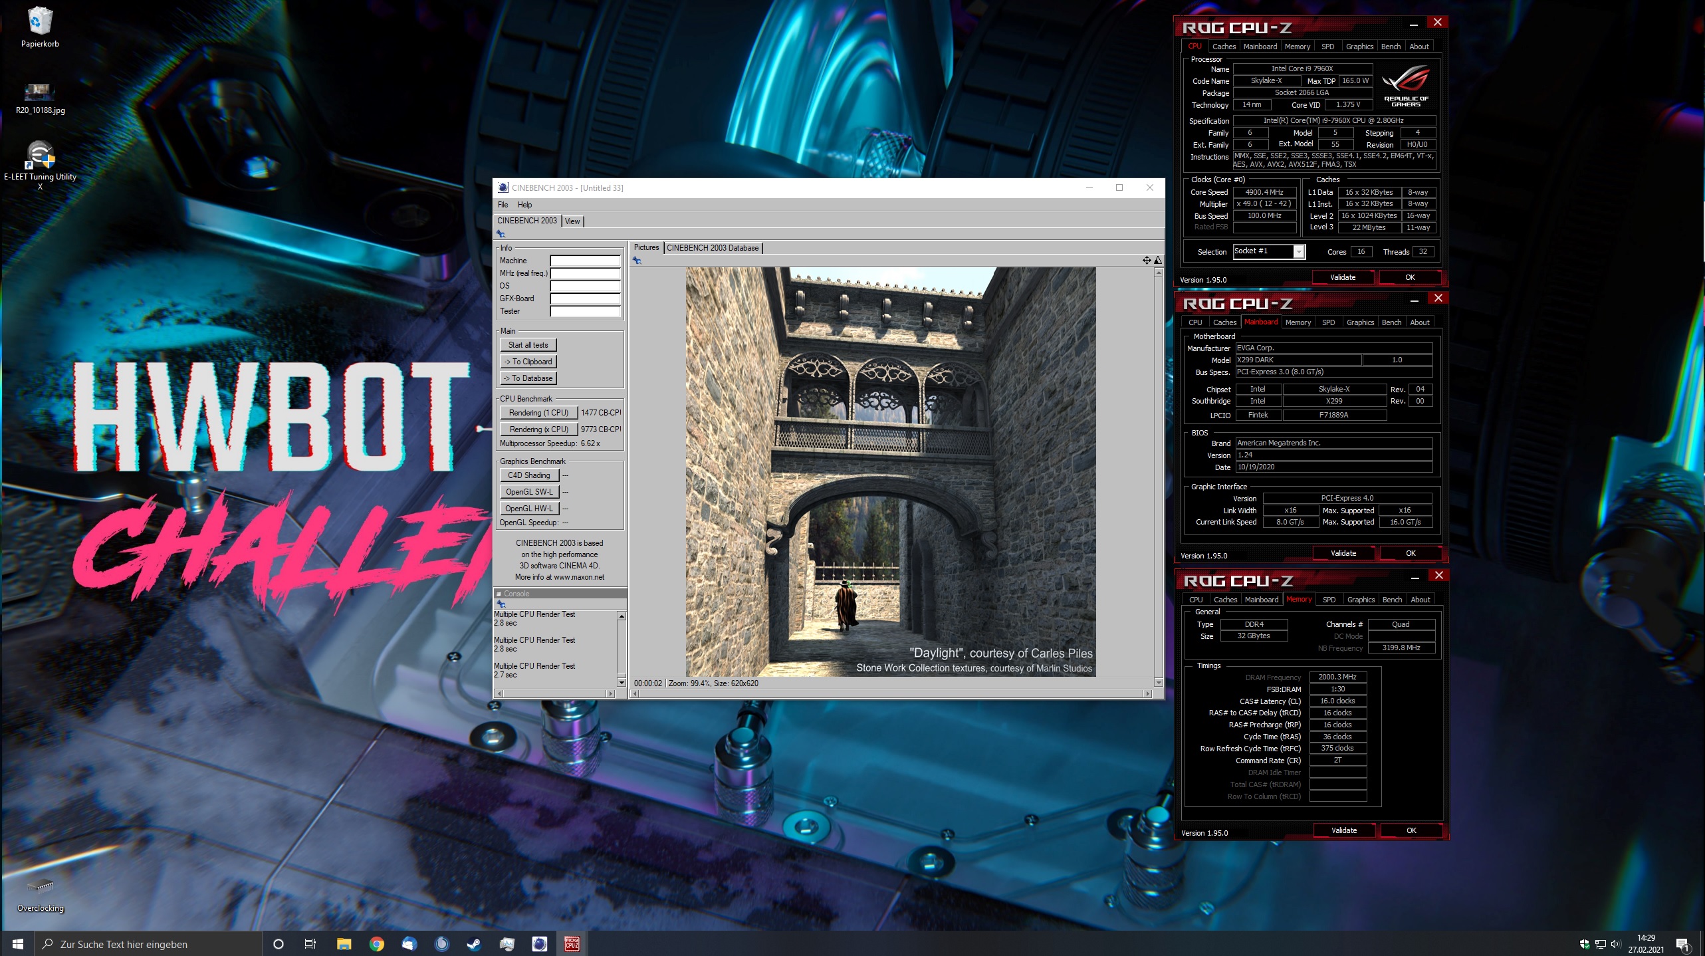Click the ROG logo in CPU-Z CPU window

point(1406,85)
